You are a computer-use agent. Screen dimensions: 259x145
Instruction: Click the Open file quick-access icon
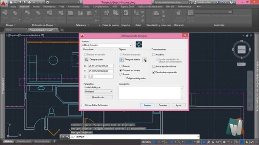(x=15, y=2)
